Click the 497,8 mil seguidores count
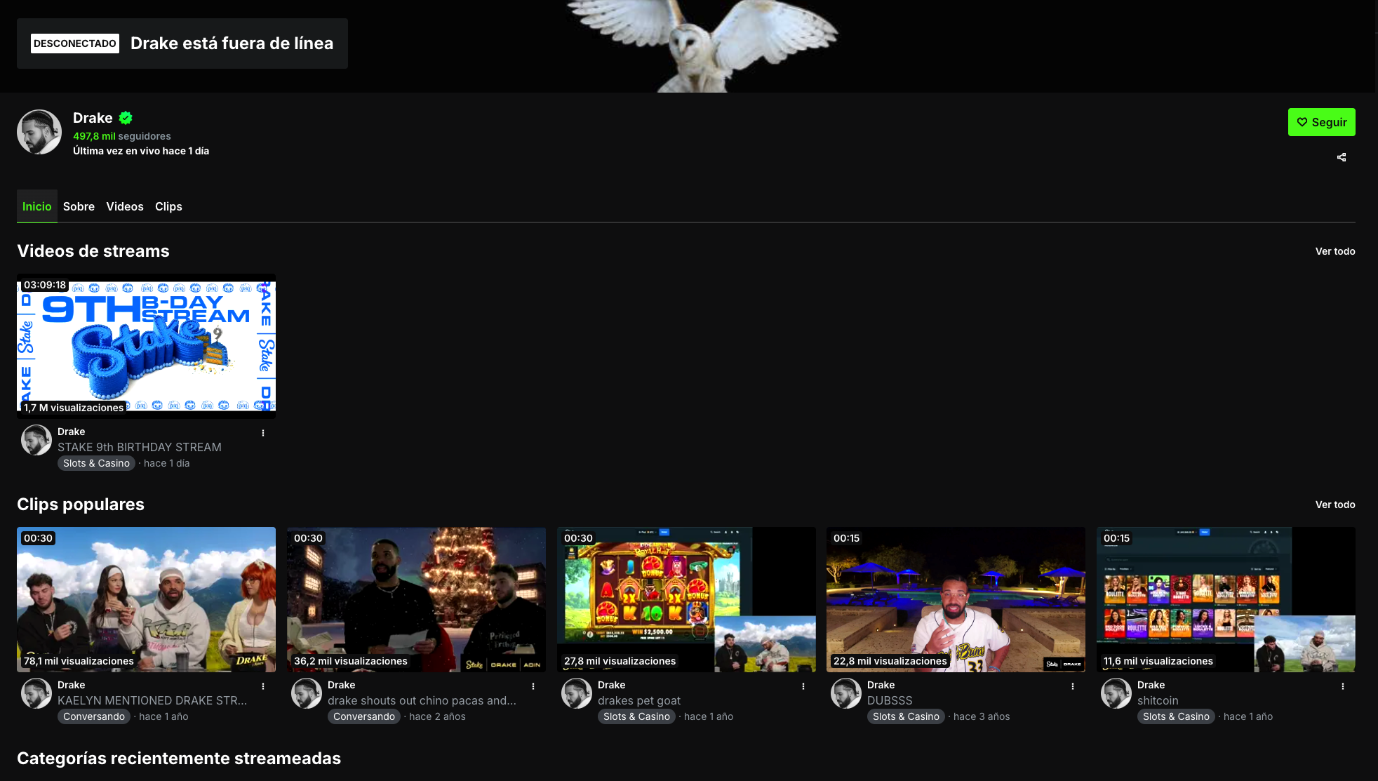Screen dimensions: 1378x781 (122, 136)
